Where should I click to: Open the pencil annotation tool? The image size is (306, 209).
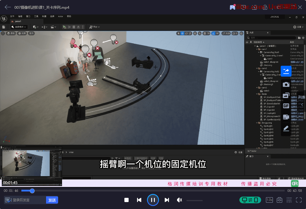coord(286,128)
